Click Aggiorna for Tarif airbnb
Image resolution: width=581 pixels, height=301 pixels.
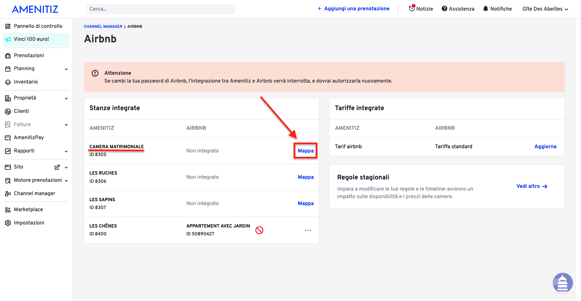tap(545, 146)
